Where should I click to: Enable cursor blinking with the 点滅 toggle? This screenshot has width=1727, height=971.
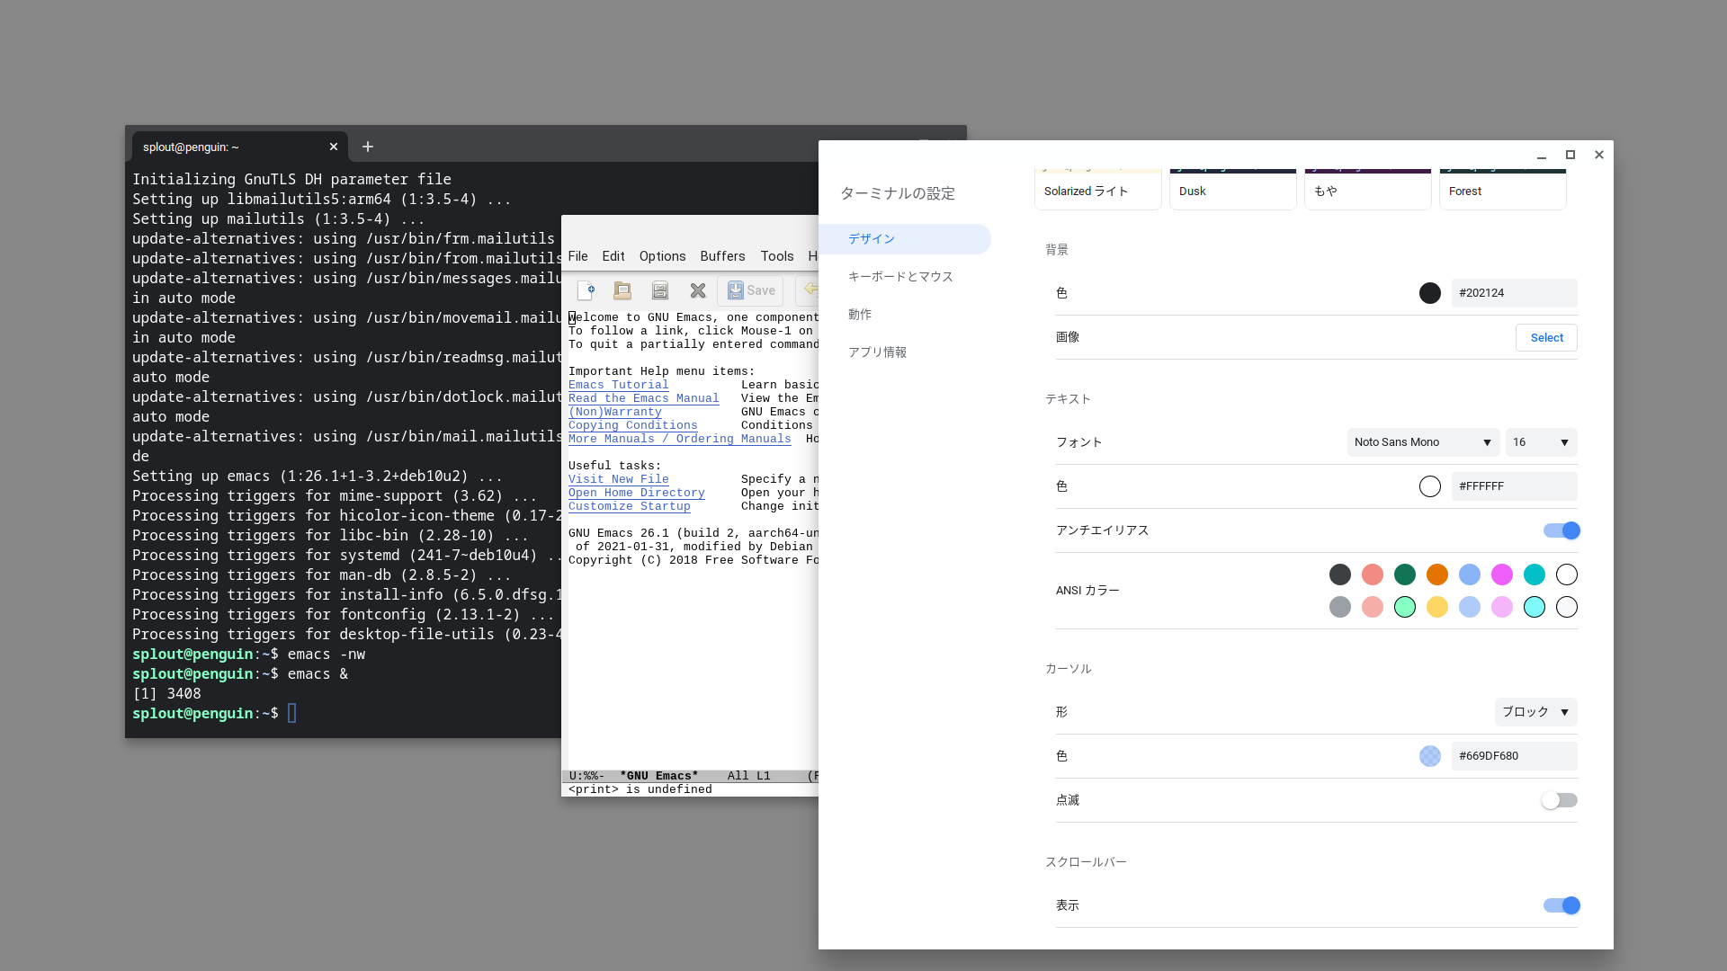coord(1559,799)
